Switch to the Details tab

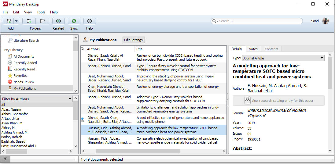point(237,49)
